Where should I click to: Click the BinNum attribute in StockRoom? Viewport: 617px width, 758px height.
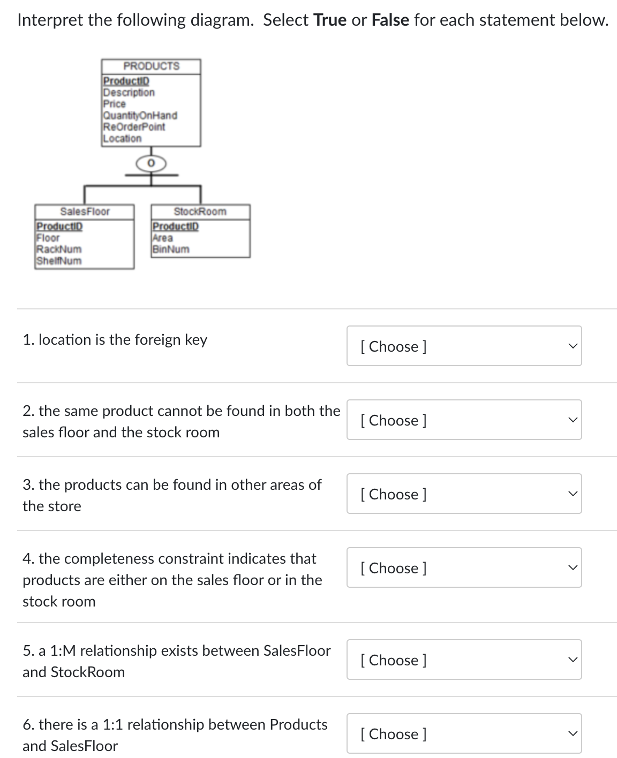click(170, 248)
